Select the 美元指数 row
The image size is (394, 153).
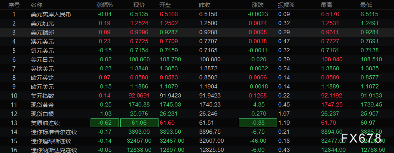197,95
